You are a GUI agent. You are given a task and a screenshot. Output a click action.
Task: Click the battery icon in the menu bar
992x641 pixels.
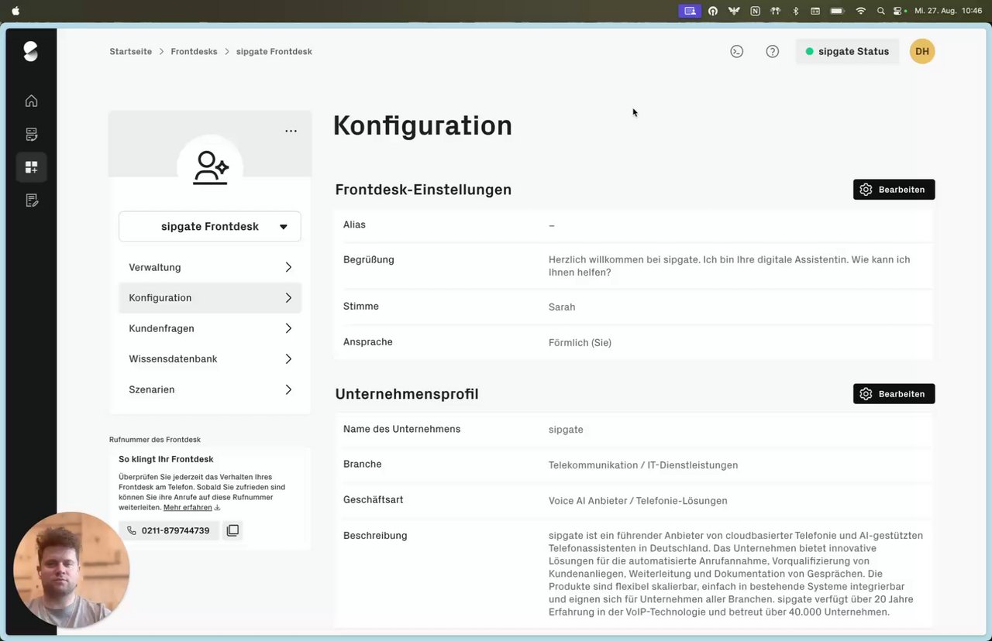(837, 11)
